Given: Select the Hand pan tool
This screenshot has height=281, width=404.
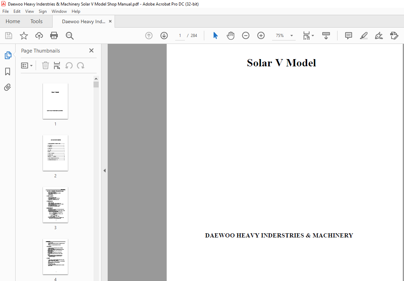Looking at the screenshot, I should pyautogui.click(x=231, y=36).
